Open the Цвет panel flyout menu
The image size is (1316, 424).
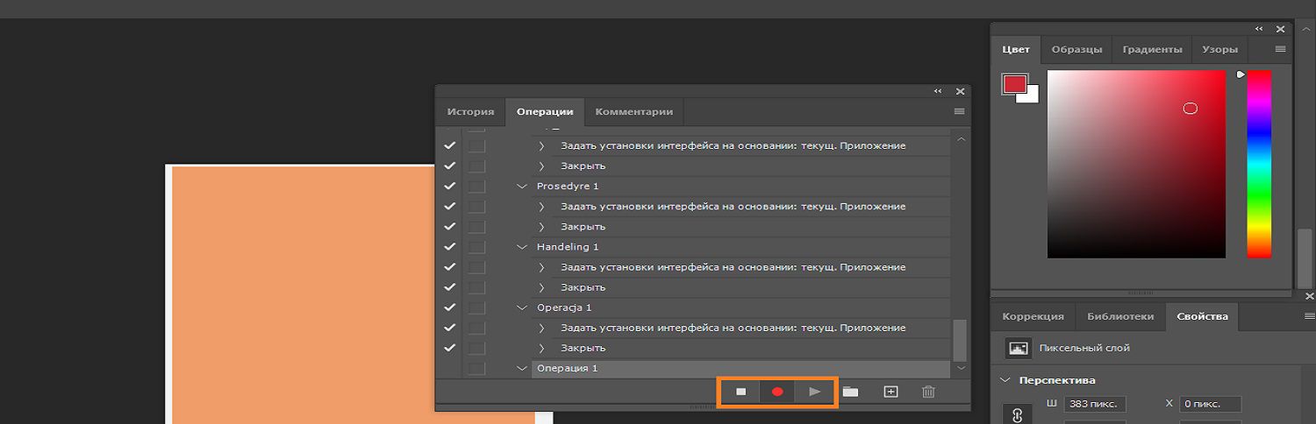(x=1280, y=49)
